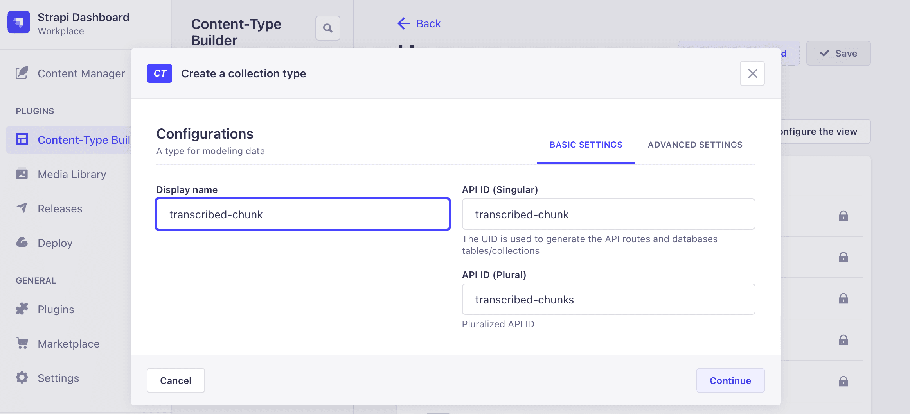Click the Configure the view button

pos(825,131)
